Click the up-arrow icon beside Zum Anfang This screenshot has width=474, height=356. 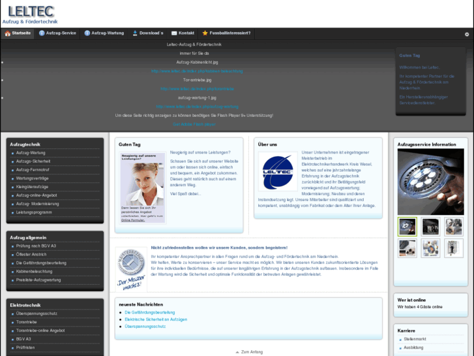[x=237, y=352]
